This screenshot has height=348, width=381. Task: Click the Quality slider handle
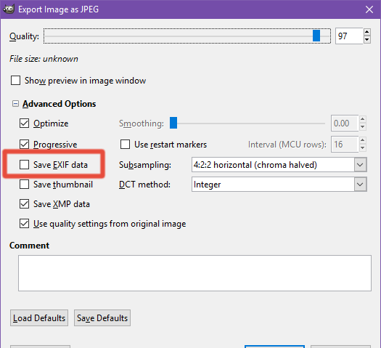(316, 36)
